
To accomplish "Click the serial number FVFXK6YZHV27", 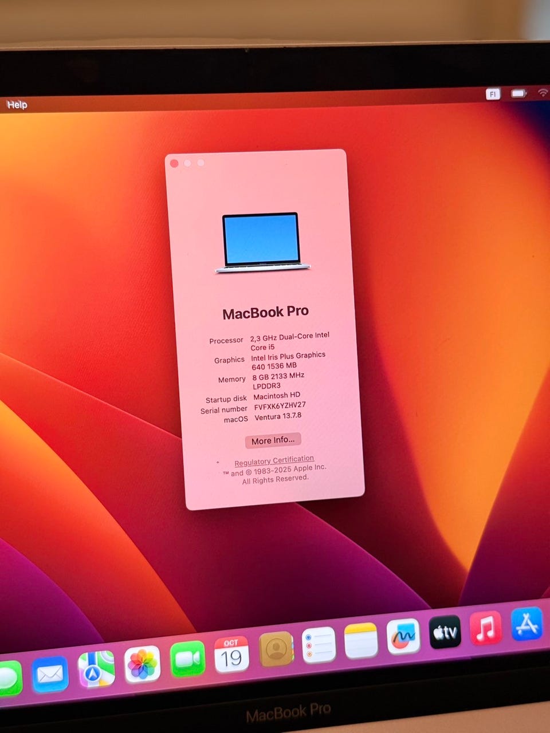I will click(x=280, y=405).
